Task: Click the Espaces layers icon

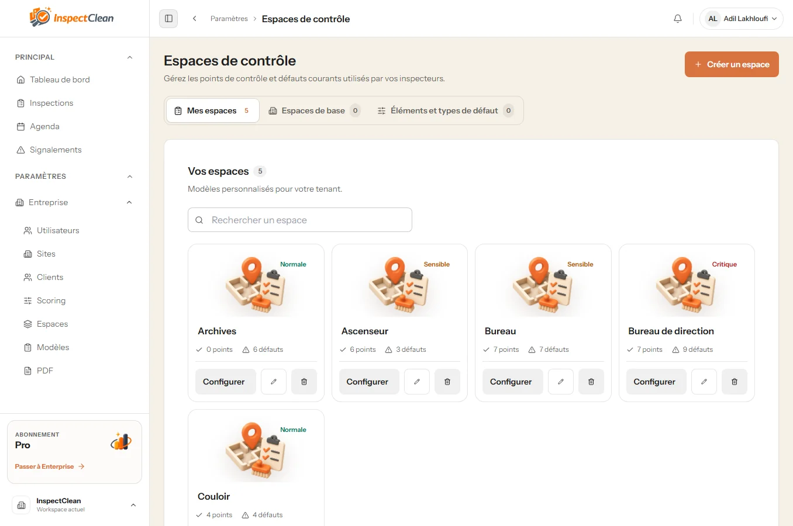Action: (27, 324)
